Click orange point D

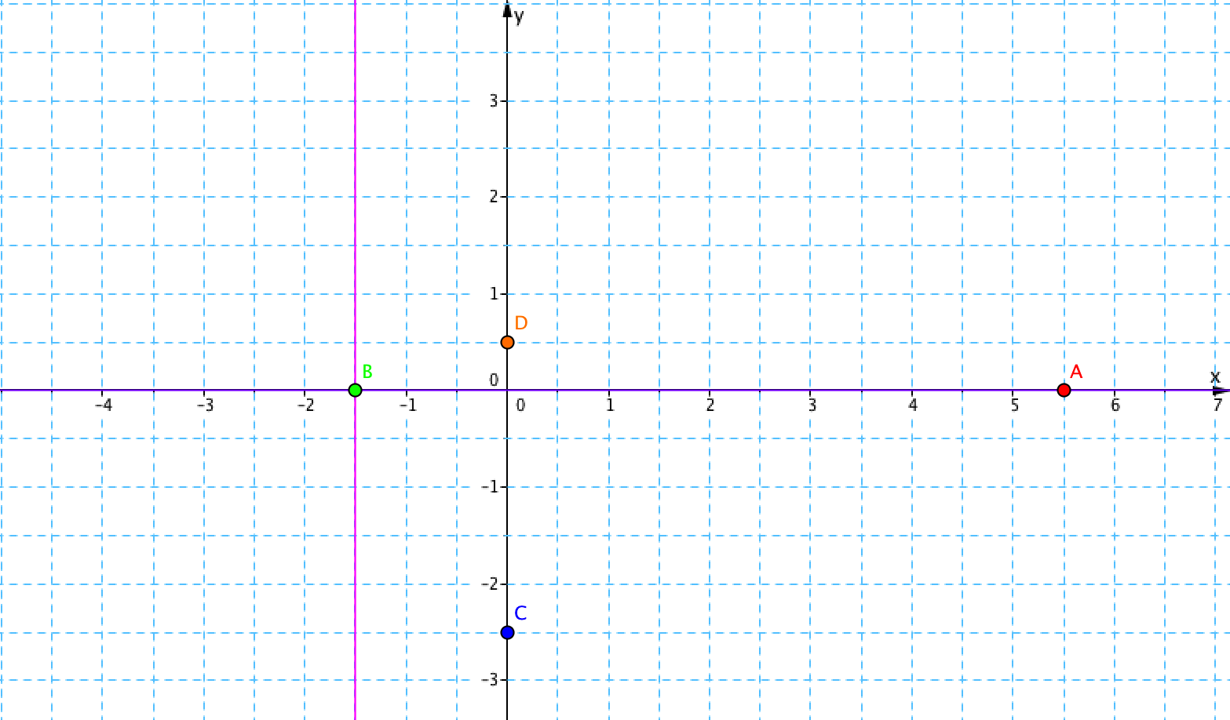click(x=507, y=342)
